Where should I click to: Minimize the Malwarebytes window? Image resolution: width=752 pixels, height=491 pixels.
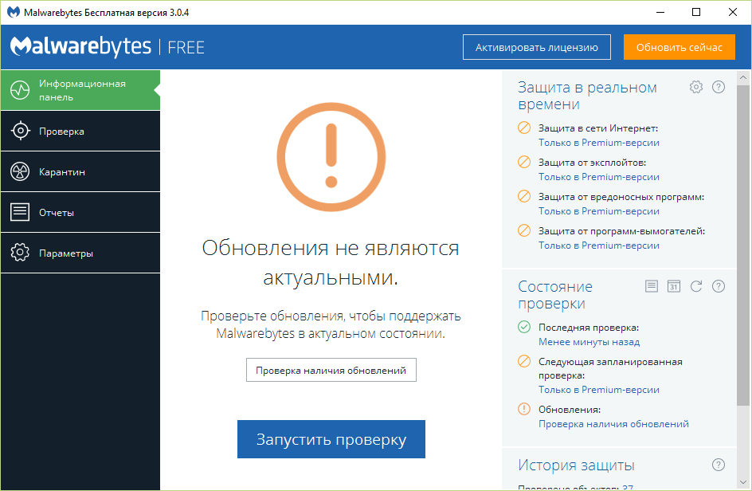coord(660,12)
